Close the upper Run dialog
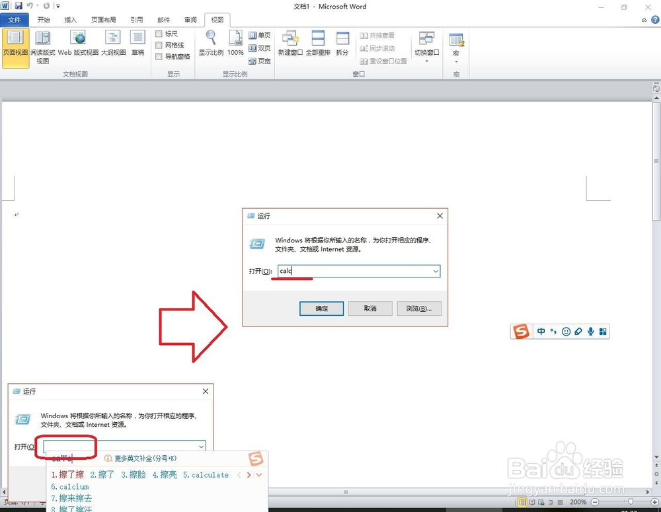The width and height of the screenshot is (661, 512). pyautogui.click(x=440, y=216)
